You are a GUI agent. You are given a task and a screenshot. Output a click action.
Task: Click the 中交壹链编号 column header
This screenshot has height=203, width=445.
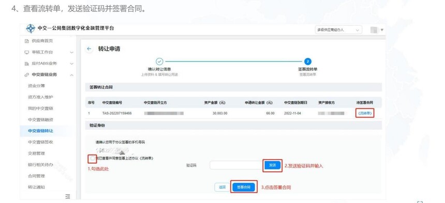[x=112, y=102]
